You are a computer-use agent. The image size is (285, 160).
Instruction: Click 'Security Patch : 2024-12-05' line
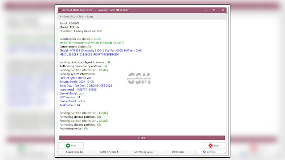pyautogui.click(x=77, y=82)
